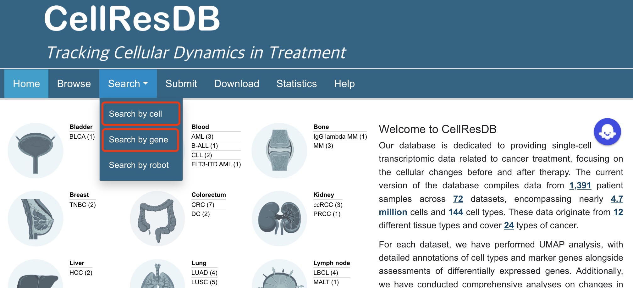This screenshot has width=633, height=288.
Task: Select CRC (7) under Colorectum
Action: 203,205
